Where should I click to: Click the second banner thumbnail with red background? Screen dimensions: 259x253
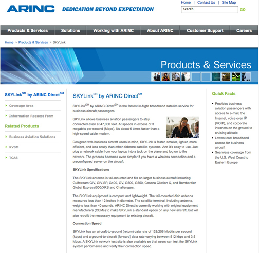click(165, 77)
